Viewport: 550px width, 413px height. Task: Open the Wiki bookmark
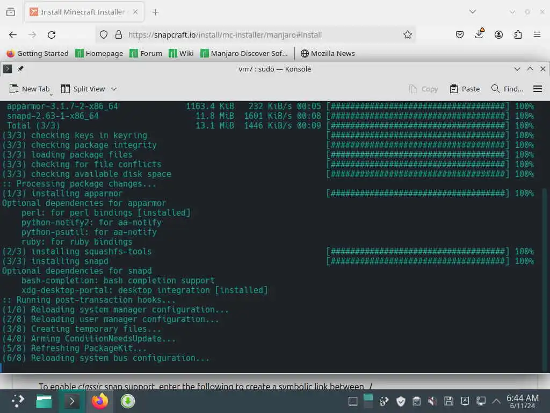tap(181, 53)
